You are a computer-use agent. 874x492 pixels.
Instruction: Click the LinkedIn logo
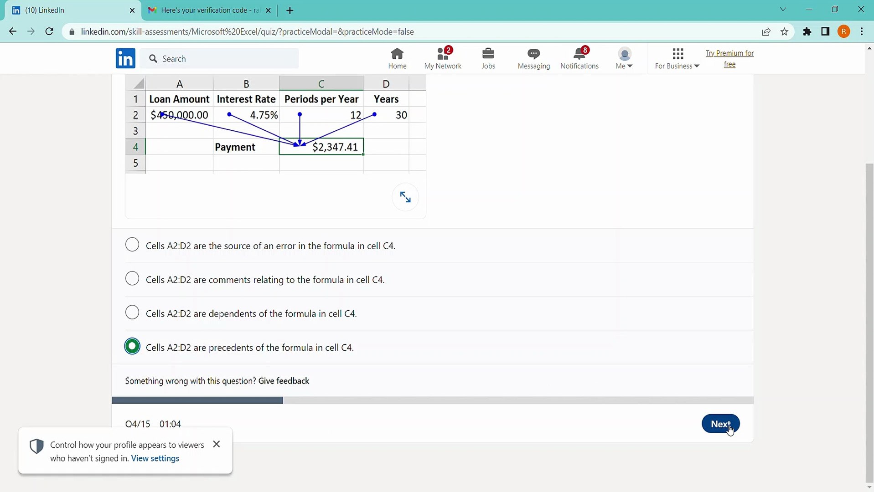click(125, 58)
